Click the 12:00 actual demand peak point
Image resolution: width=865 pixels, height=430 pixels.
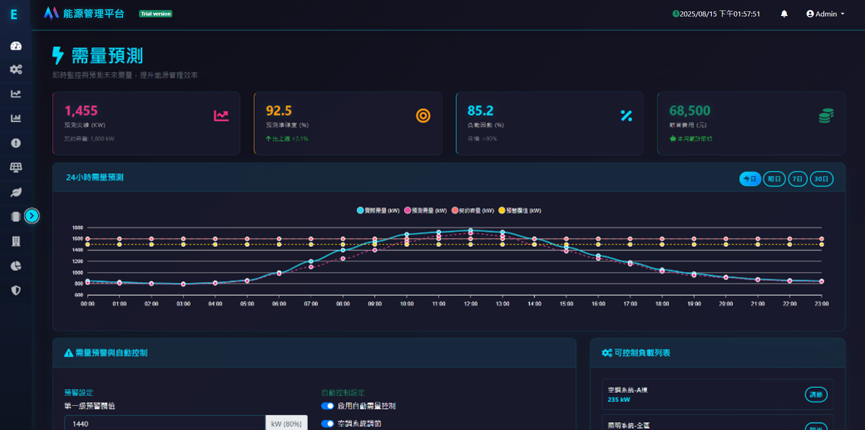point(471,230)
